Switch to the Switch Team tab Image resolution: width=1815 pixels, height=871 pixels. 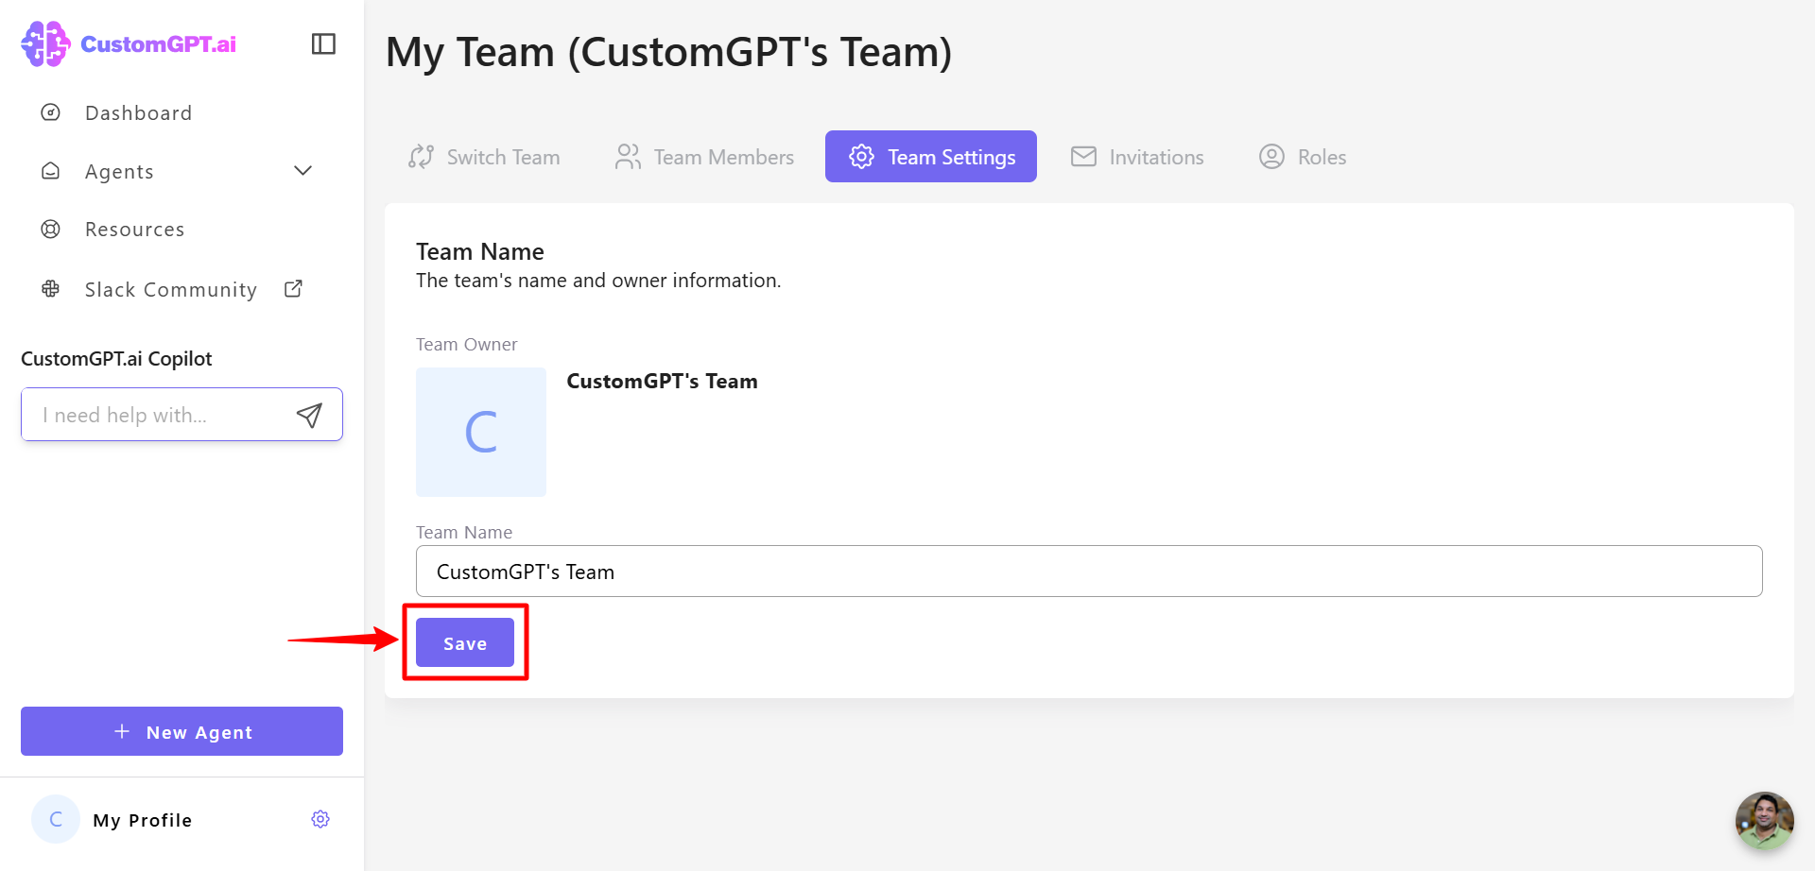click(x=484, y=157)
